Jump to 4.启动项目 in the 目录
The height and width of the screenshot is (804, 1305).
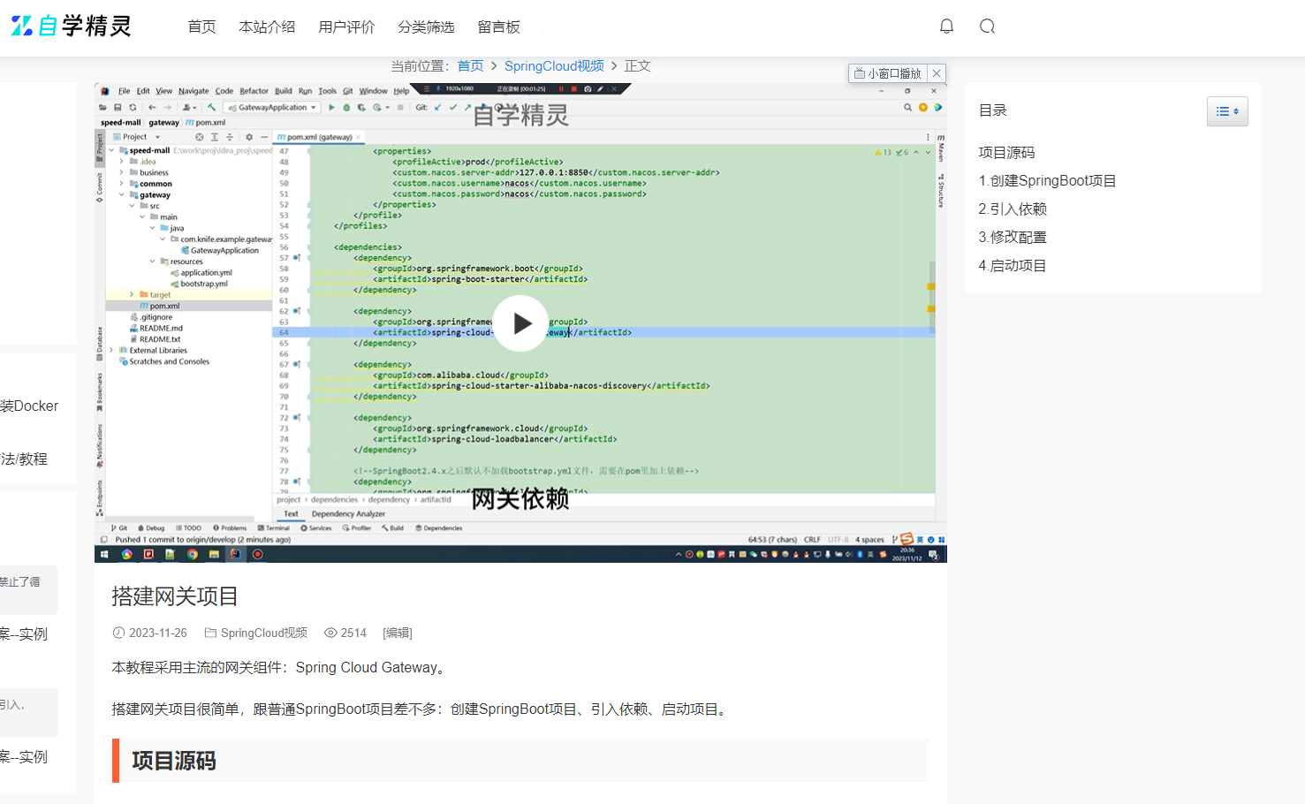[1013, 266]
